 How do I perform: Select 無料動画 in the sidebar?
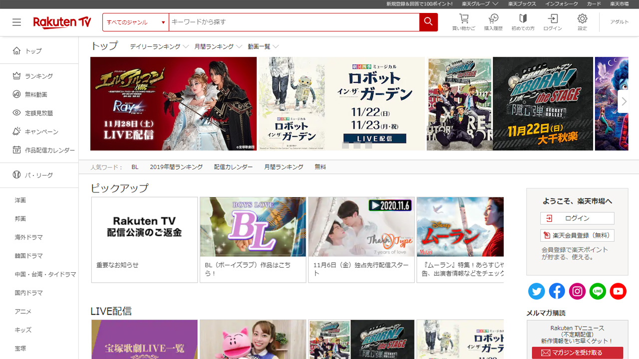click(x=36, y=94)
